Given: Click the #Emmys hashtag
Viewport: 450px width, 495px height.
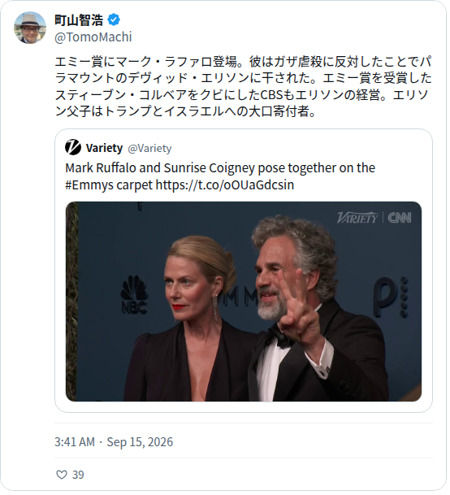Looking at the screenshot, I should [89, 186].
